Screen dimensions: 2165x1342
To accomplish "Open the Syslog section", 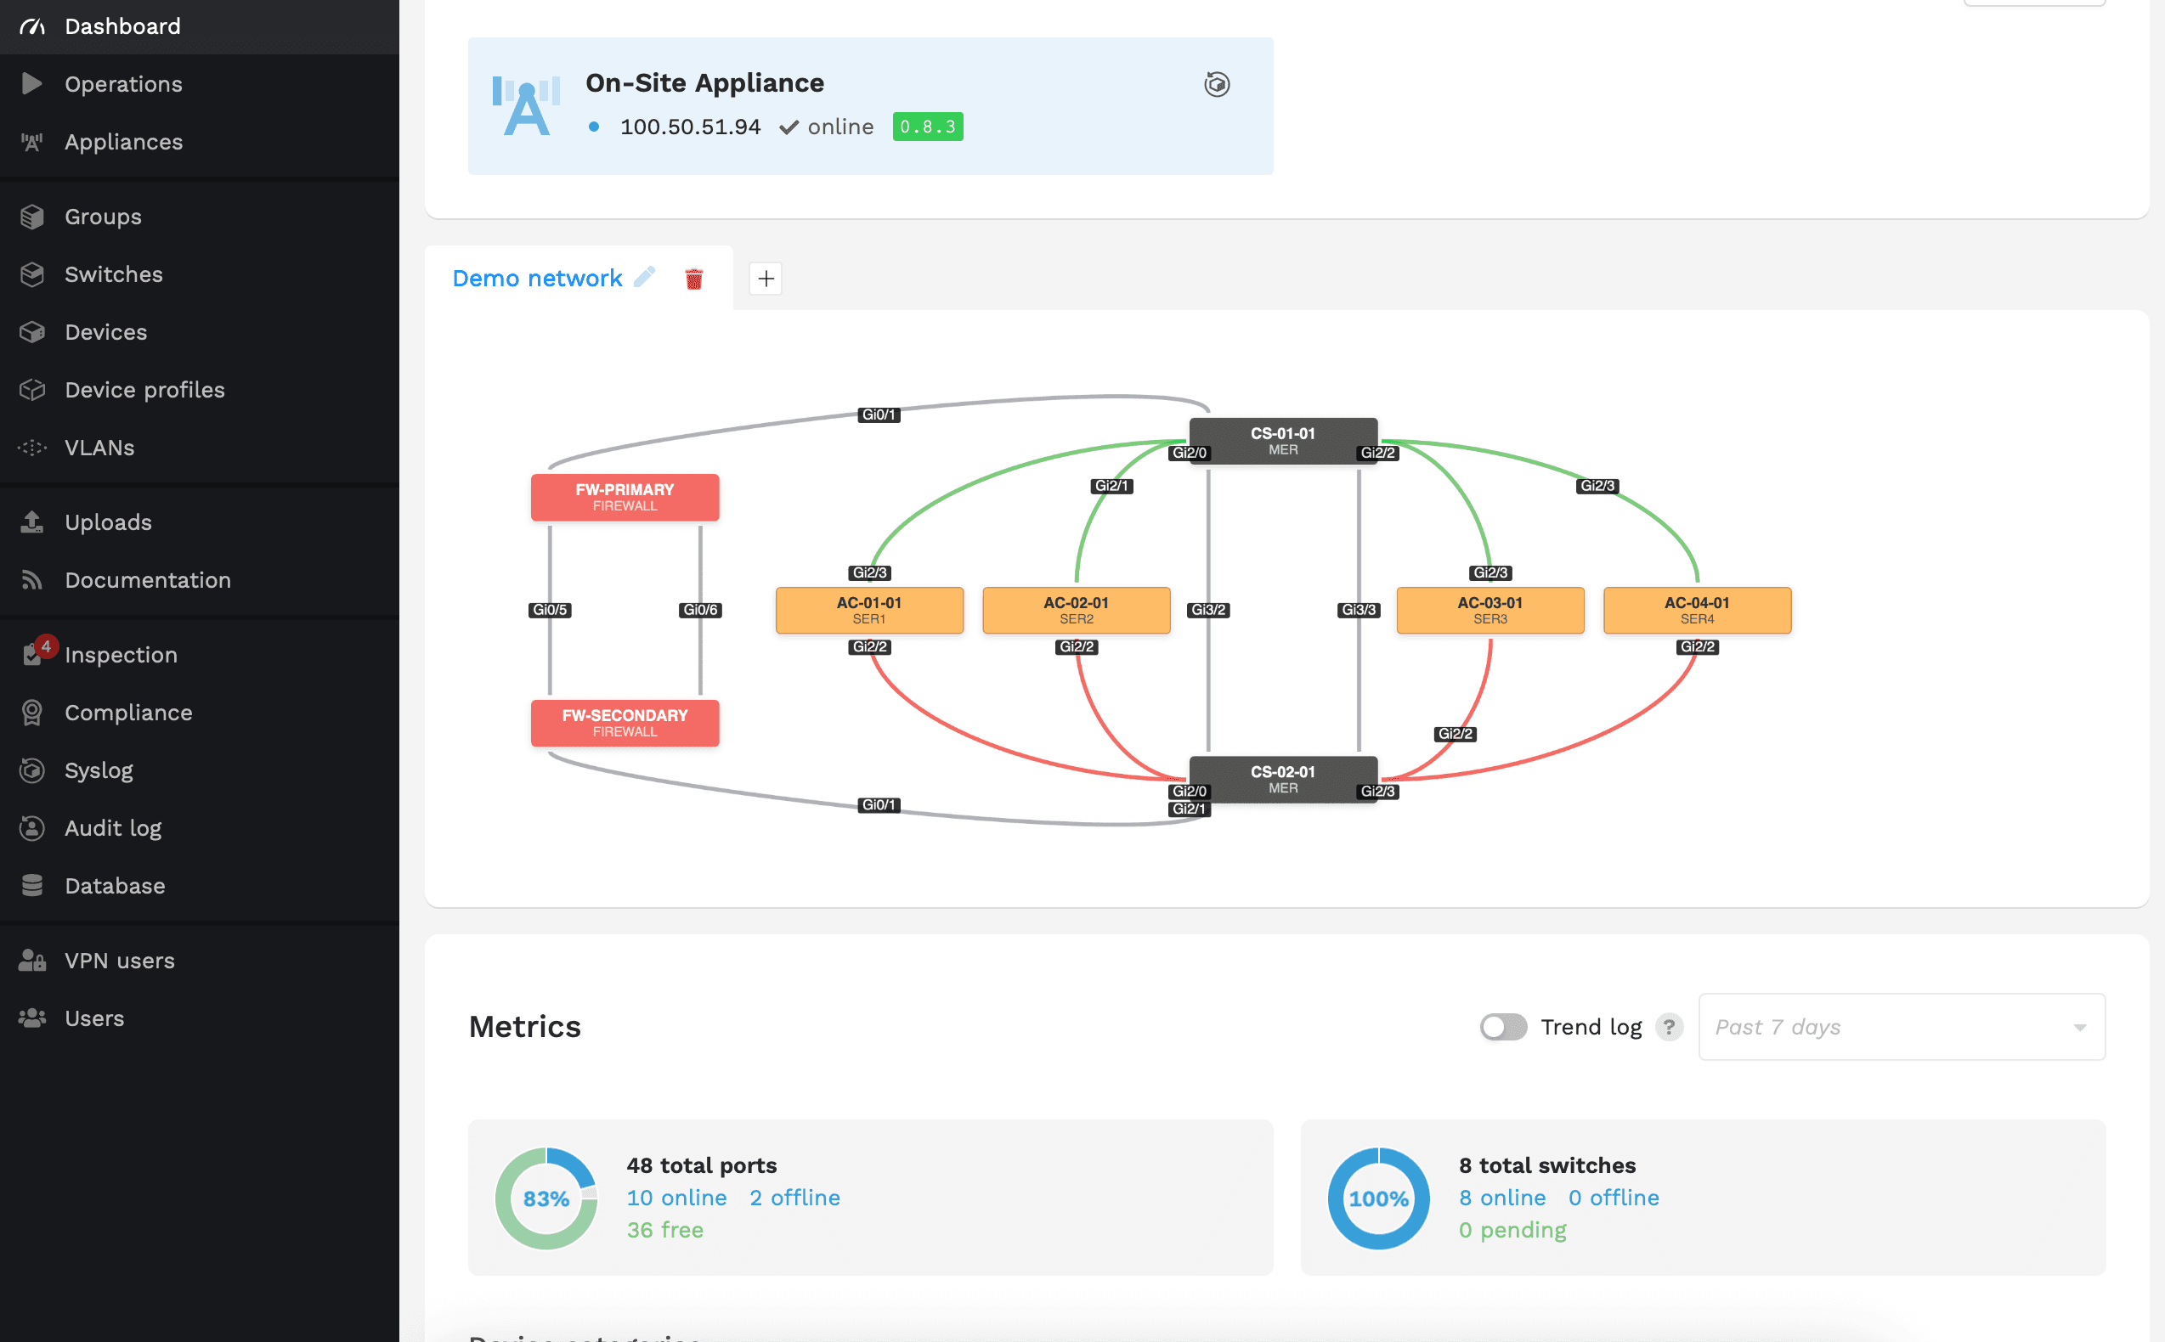I will 98,770.
